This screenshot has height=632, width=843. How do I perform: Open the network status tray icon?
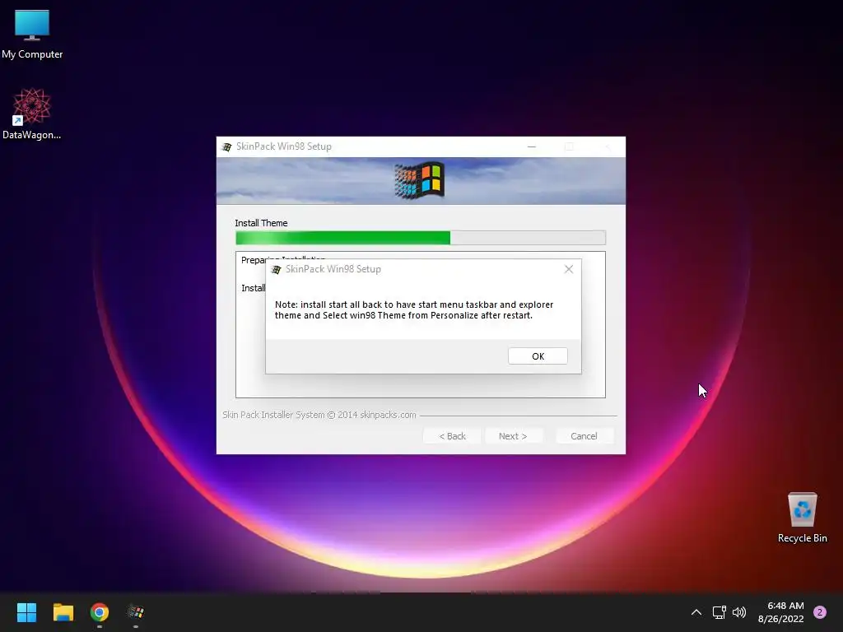719,612
